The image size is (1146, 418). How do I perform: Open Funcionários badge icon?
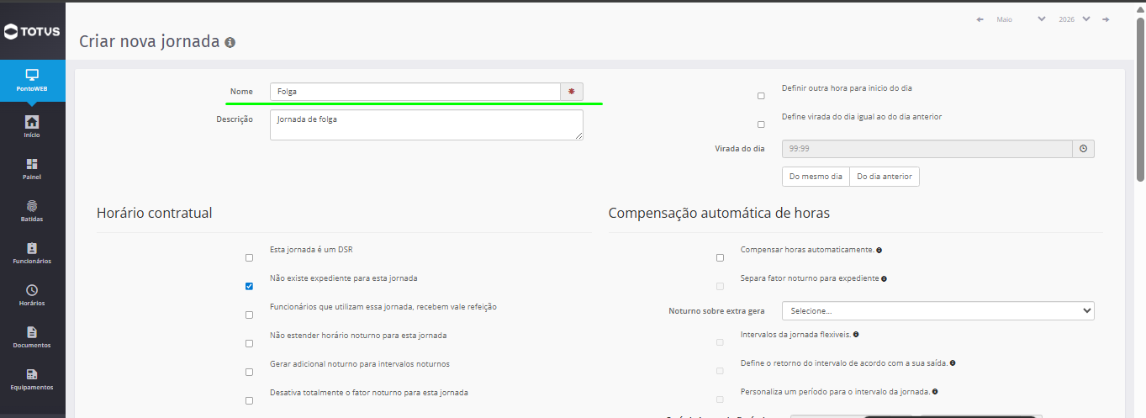point(32,248)
